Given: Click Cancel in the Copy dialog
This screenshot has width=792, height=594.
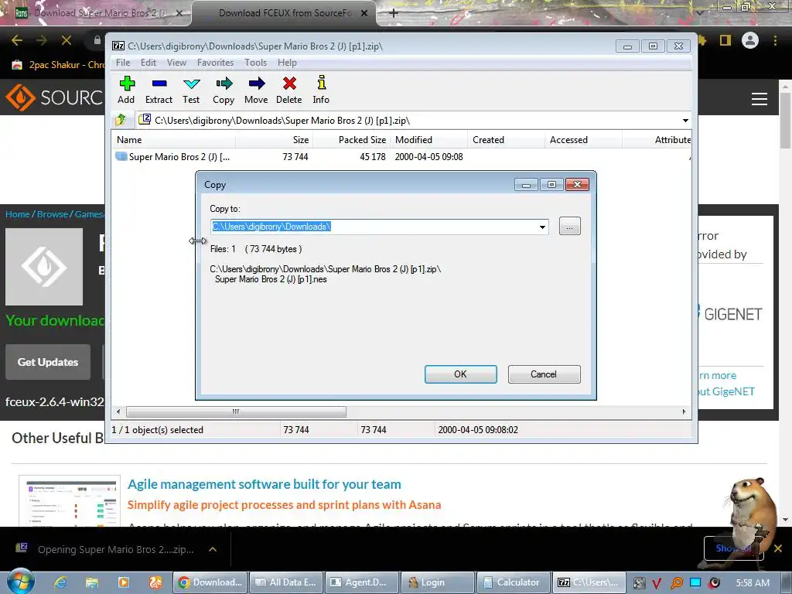Looking at the screenshot, I should 544,374.
